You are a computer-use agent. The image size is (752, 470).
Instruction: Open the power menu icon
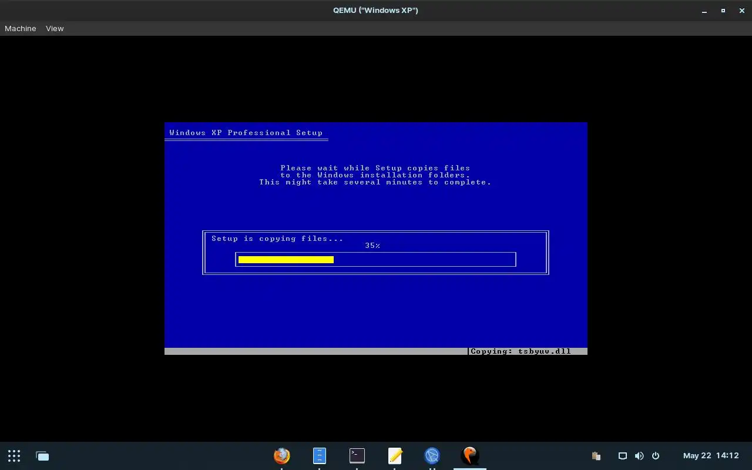[x=656, y=456]
